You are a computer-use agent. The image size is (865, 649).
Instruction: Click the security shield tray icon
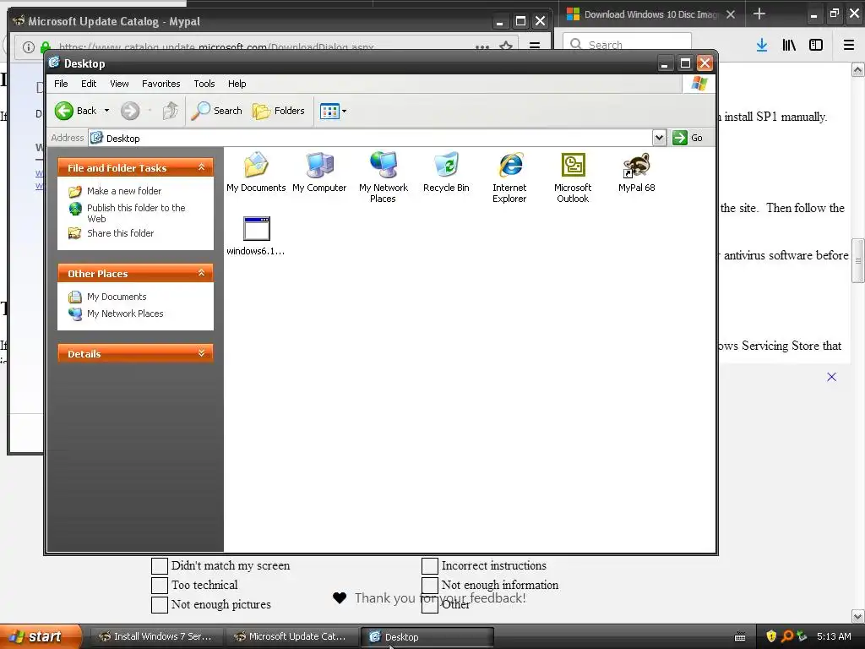[x=771, y=636]
